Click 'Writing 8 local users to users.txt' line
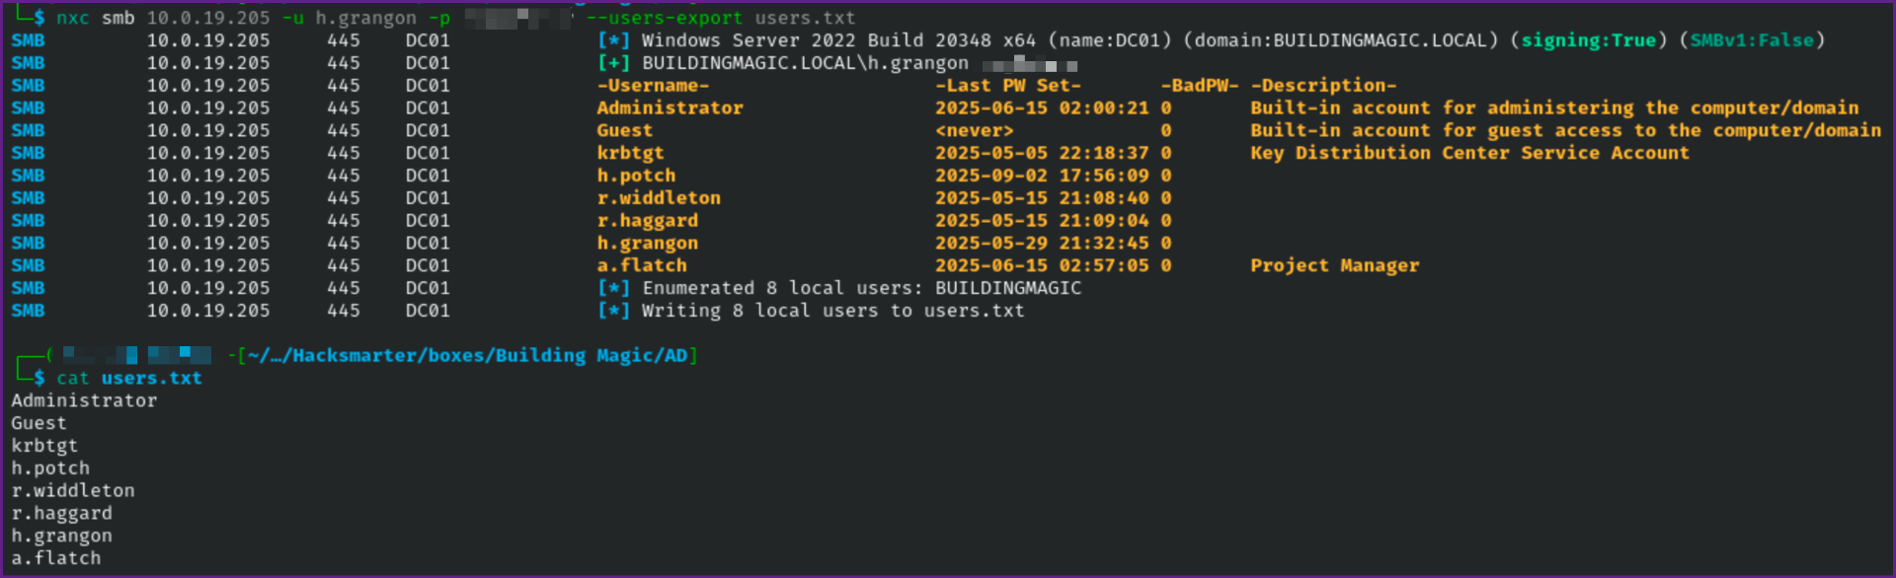The width and height of the screenshot is (1896, 578). click(x=832, y=311)
